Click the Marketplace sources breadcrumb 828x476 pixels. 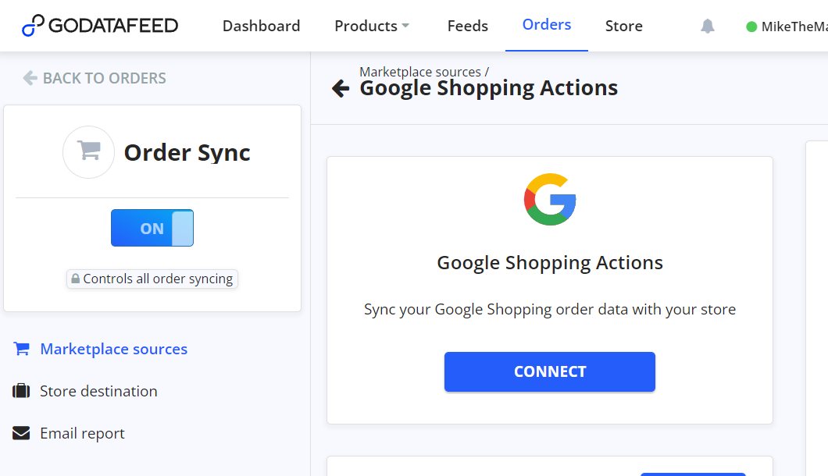pyautogui.click(x=420, y=72)
